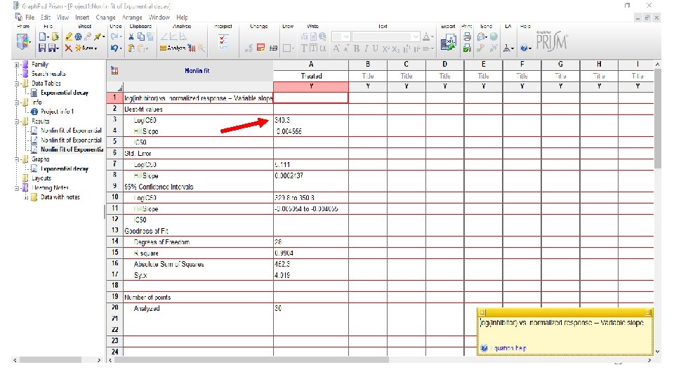This screenshot has width=674, height=379.
Task: Open the Insert menu
Action: tap(82, 17)
